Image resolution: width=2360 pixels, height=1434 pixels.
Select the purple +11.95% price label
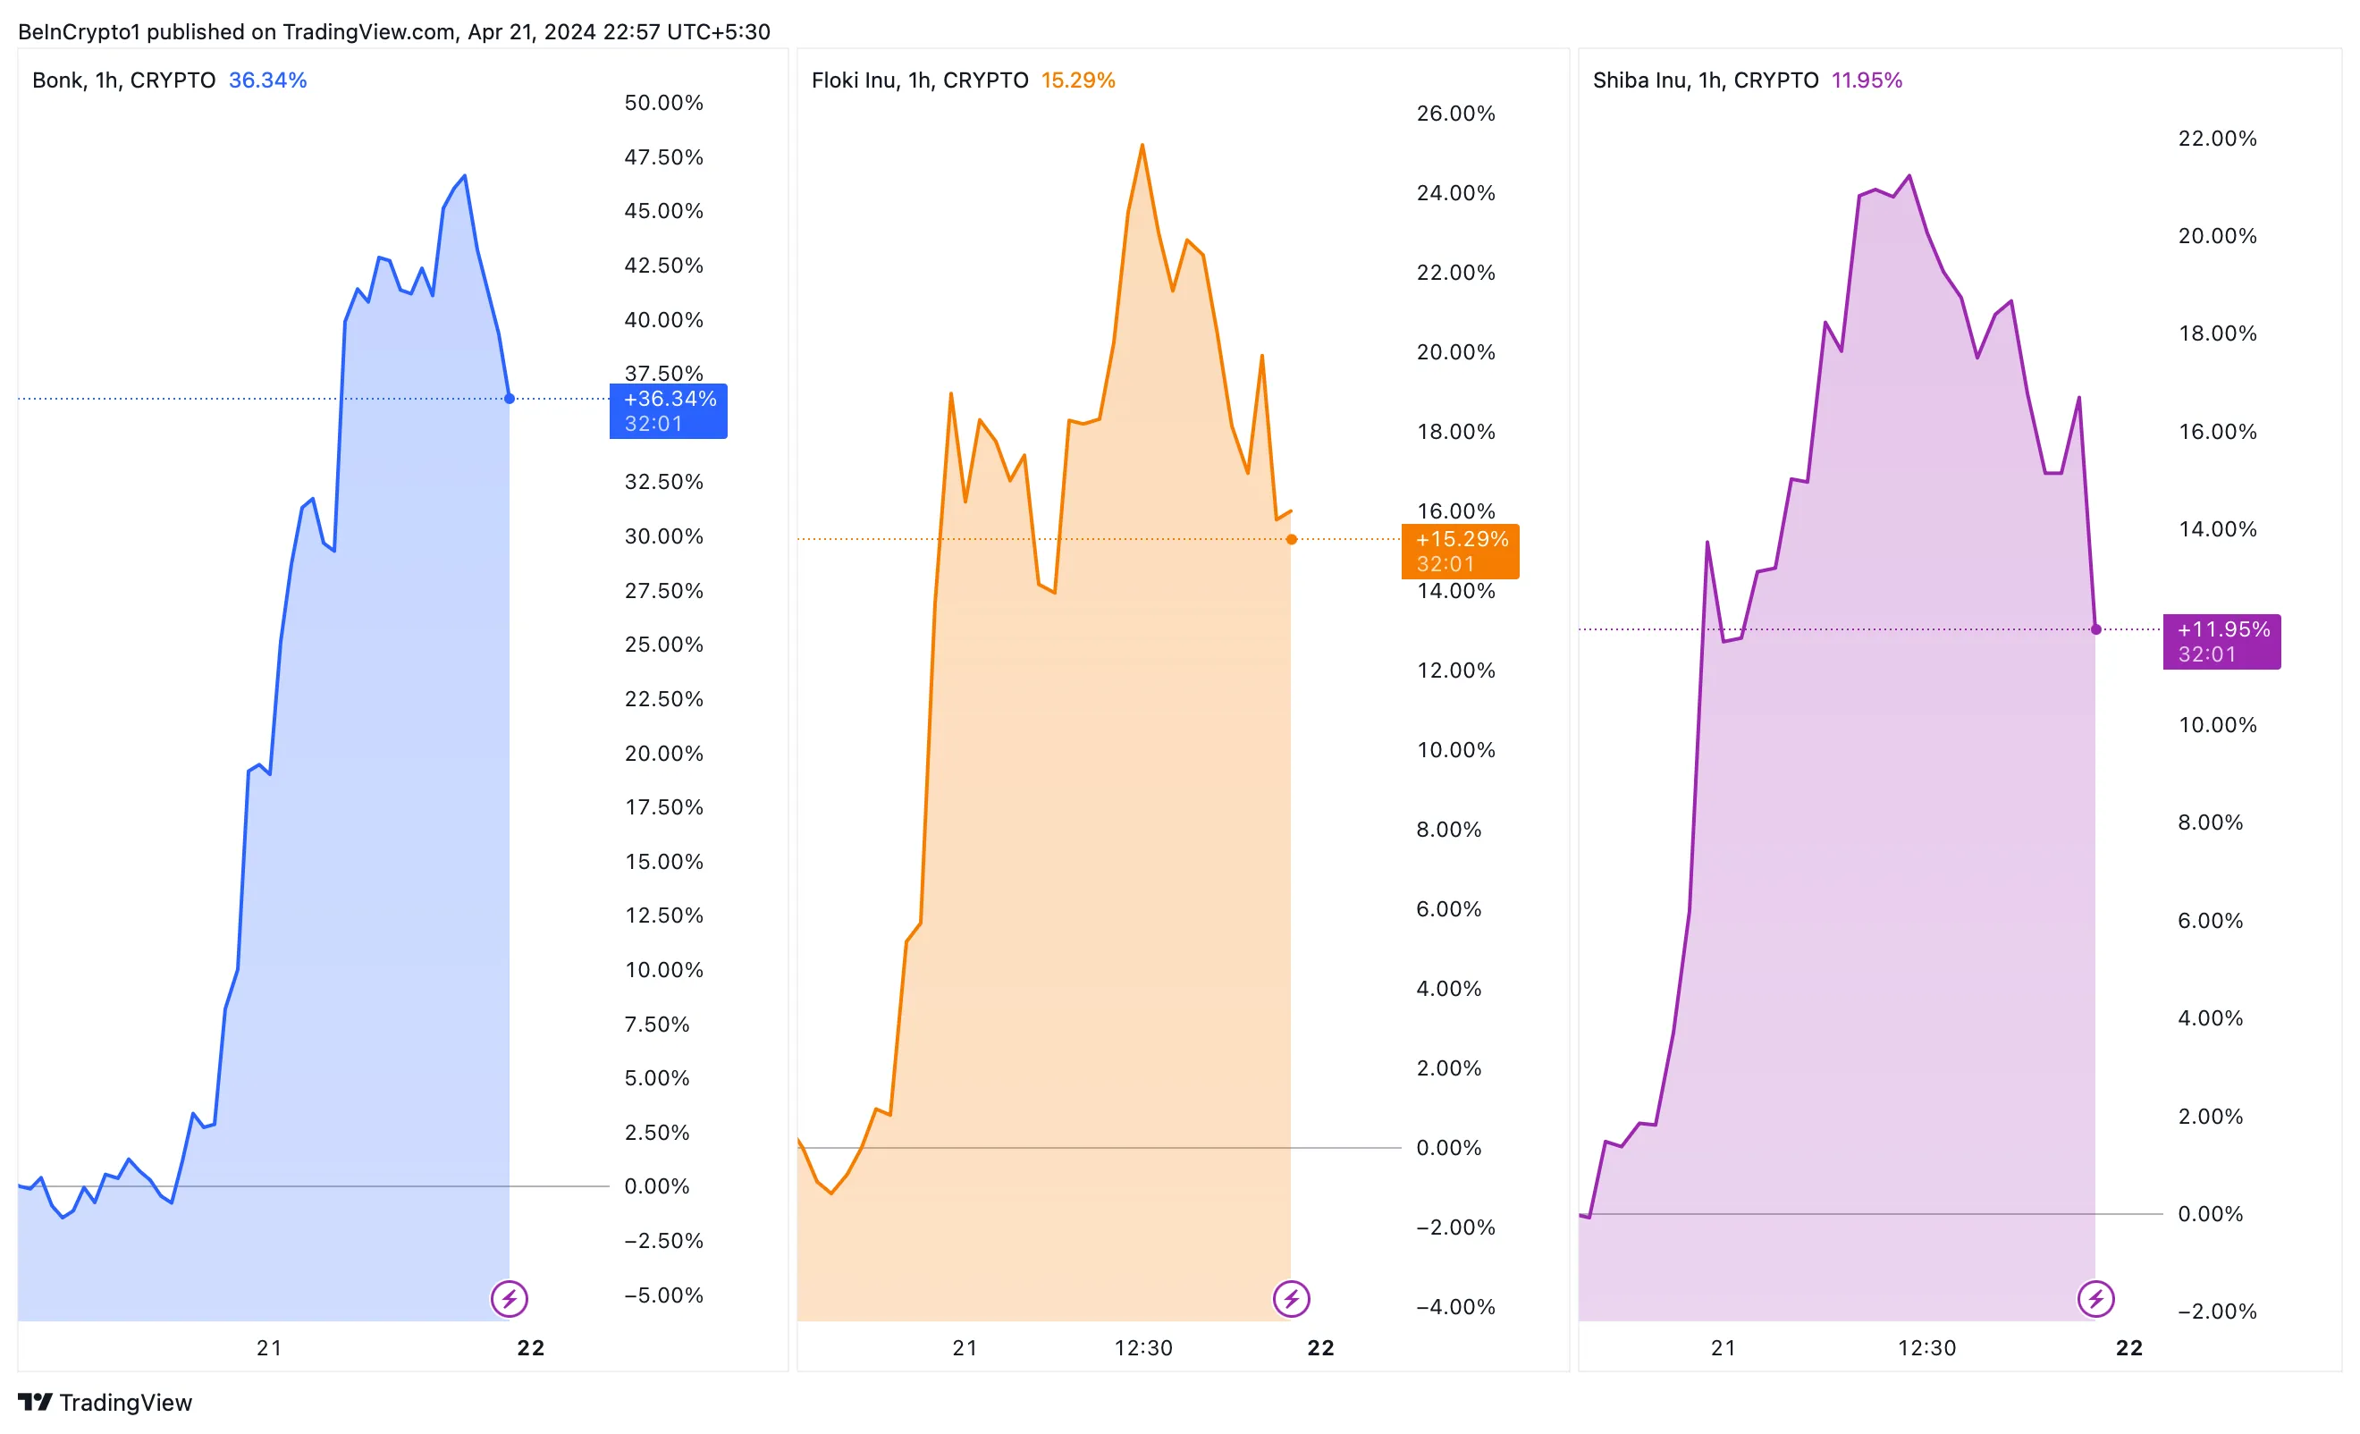pyautogui.click(x=2222, y=642)
